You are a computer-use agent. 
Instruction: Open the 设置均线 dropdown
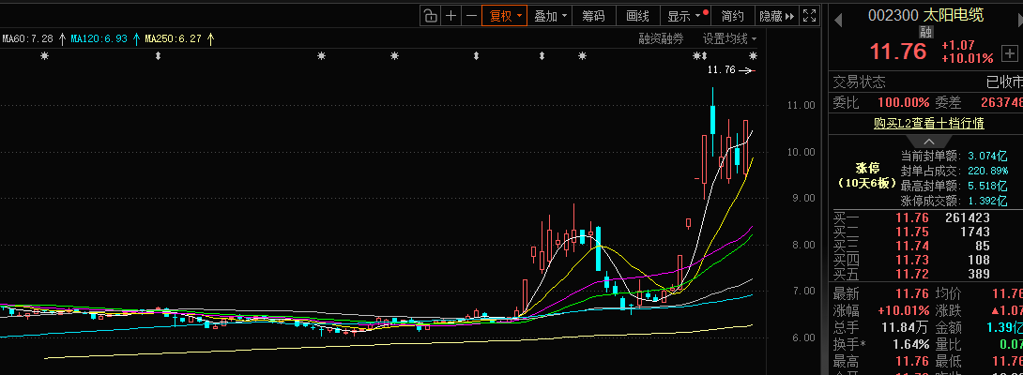(729, 39)
